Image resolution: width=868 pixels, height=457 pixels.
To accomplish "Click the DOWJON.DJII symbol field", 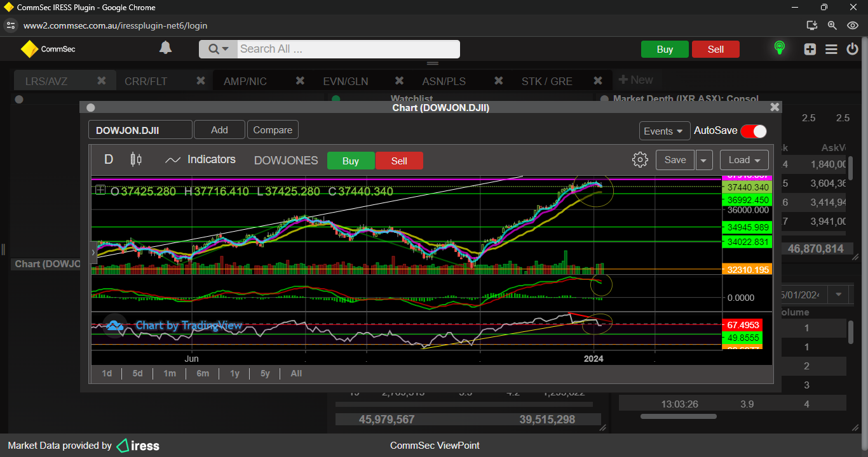I will pyautogui.click(x=140, y=130).
